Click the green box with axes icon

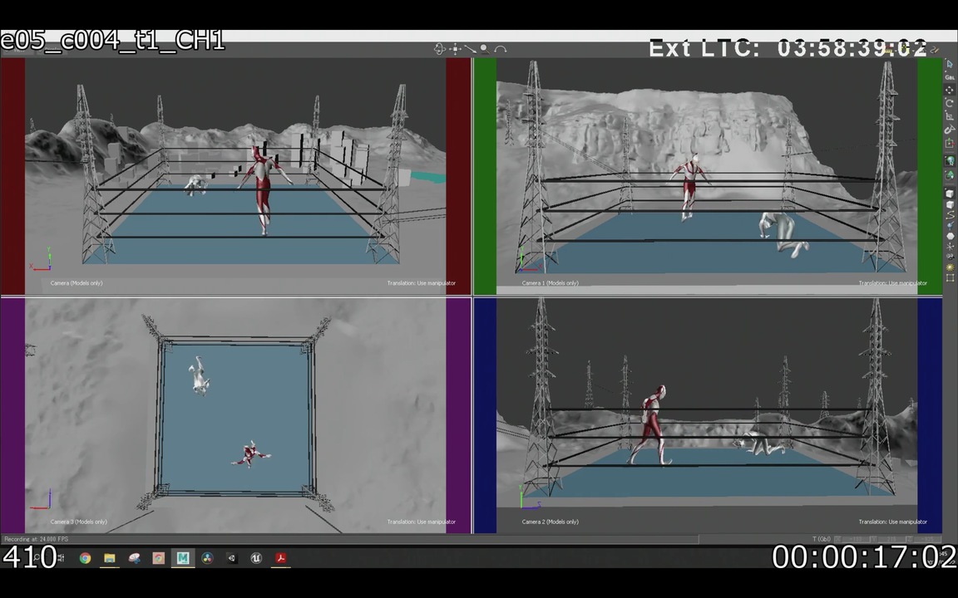click(950, 143)
